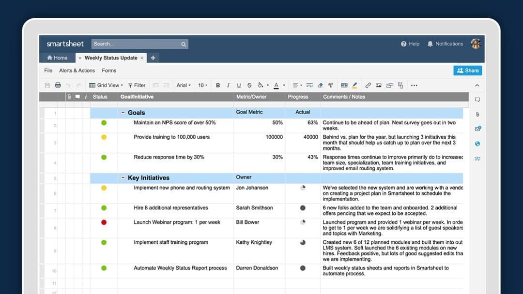Open Weekly Status Update tab dropdown arrow
Screen dimensions: 523x294
[80, 58]
